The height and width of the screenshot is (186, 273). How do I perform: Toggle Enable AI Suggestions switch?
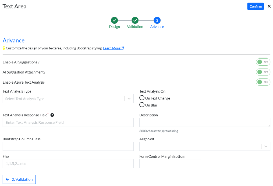coord(263,62)
